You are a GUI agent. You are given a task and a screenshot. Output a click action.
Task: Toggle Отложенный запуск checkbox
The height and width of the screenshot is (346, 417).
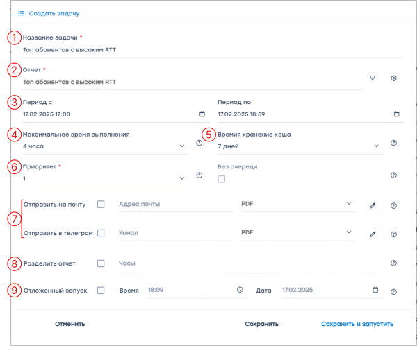(x=101, y=291)
